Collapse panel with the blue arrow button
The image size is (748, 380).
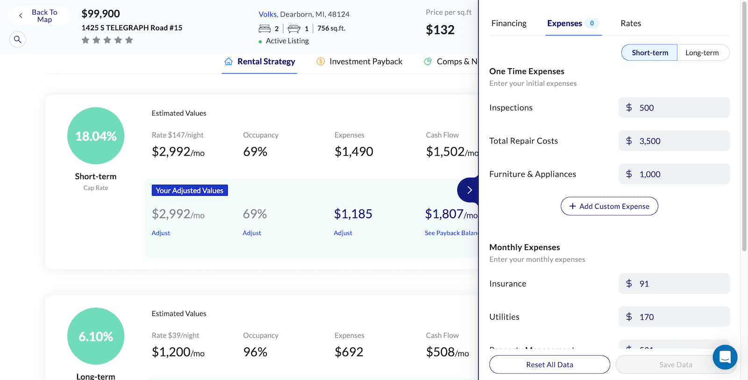coord(469,190)
